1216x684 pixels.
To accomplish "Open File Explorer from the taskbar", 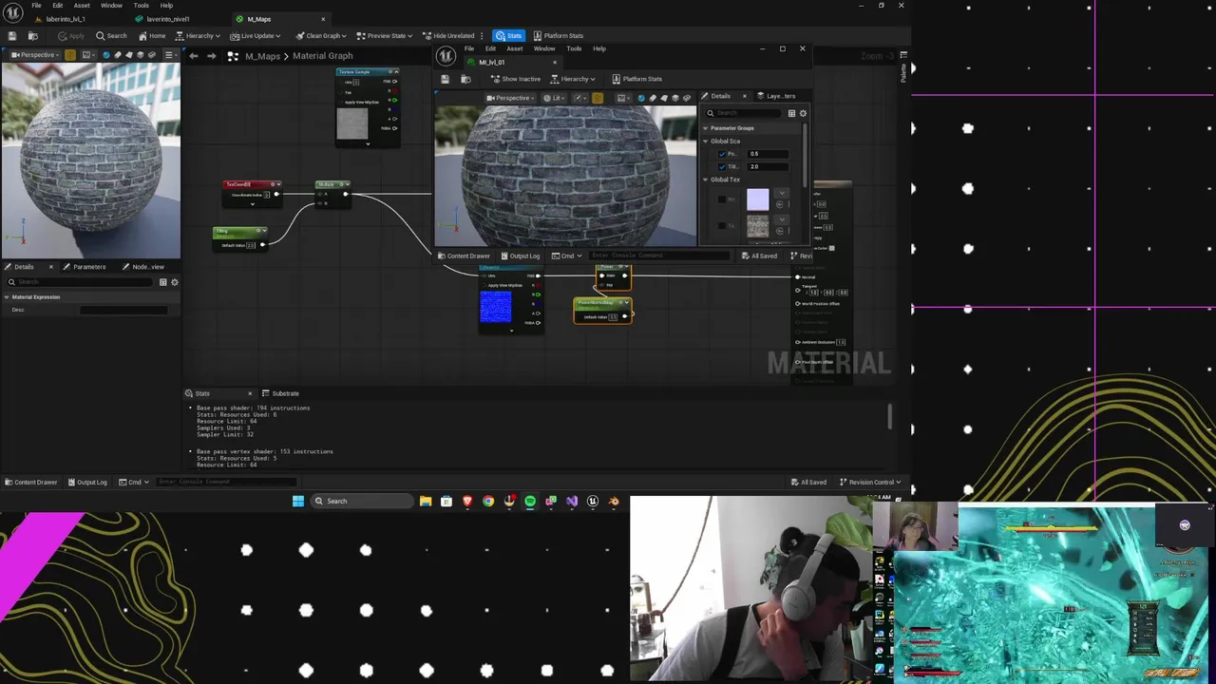I will point(426,502).
